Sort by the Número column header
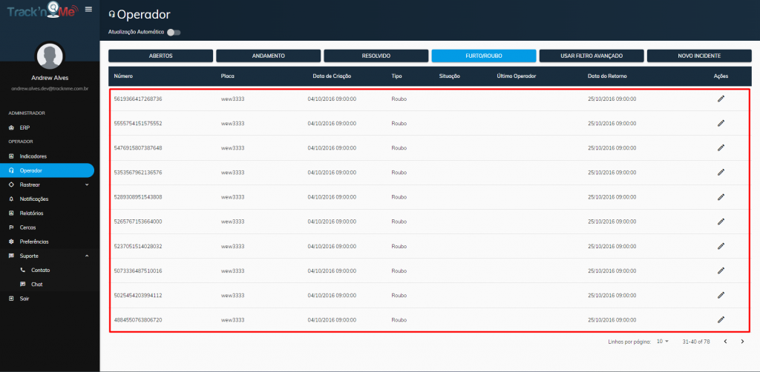 (123, 76)
